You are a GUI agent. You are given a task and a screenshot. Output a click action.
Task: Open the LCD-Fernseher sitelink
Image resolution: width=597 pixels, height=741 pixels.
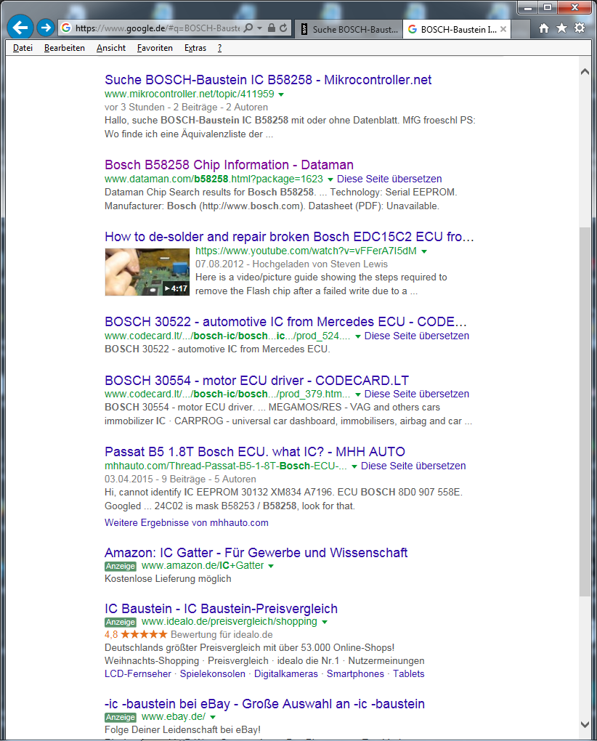click(138, 674)
